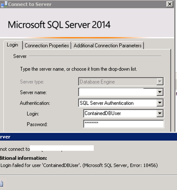Expand the Server type dropdown arrow
Viewport: 177px width, 190px height.
click(160, 81)
